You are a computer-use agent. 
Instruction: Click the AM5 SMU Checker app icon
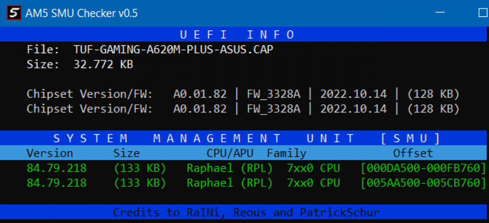point(14,13)
